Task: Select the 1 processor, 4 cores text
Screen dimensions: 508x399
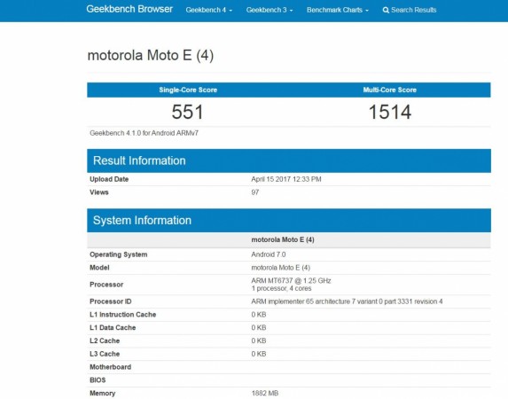Action: pos(281,288)
